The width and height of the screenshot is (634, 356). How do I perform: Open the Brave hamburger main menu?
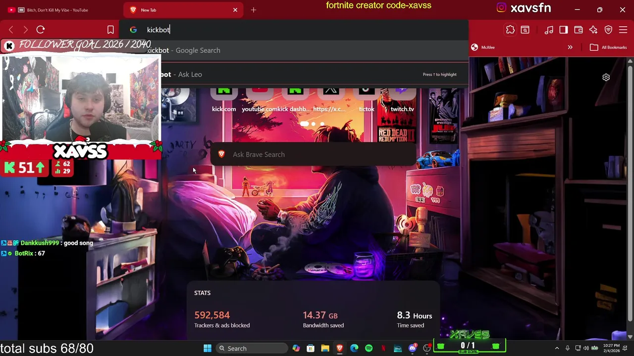pyautogui.click(x=623, y=30)
